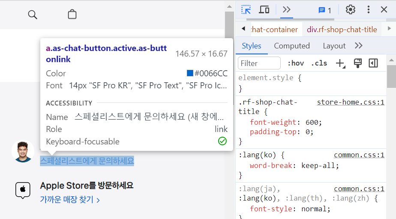Click the 가까운 매장 찾기 link
396x219 pixels.
tap(70, 200)
